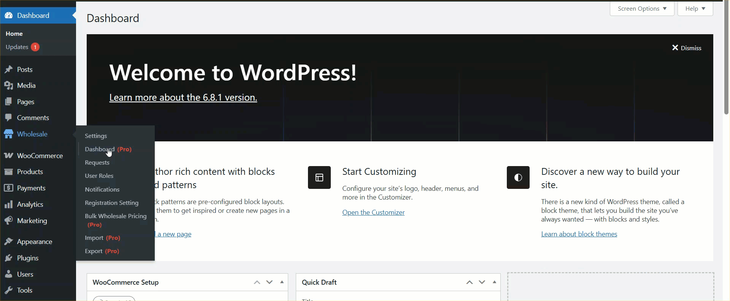Image resolution: width=730 pixels, height=301 pixels.
Task: Click the Wholesale storefront icon
Action: click(x=8, y=134)
